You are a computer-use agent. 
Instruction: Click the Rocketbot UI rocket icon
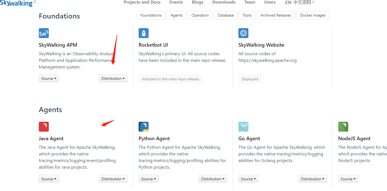144,33
